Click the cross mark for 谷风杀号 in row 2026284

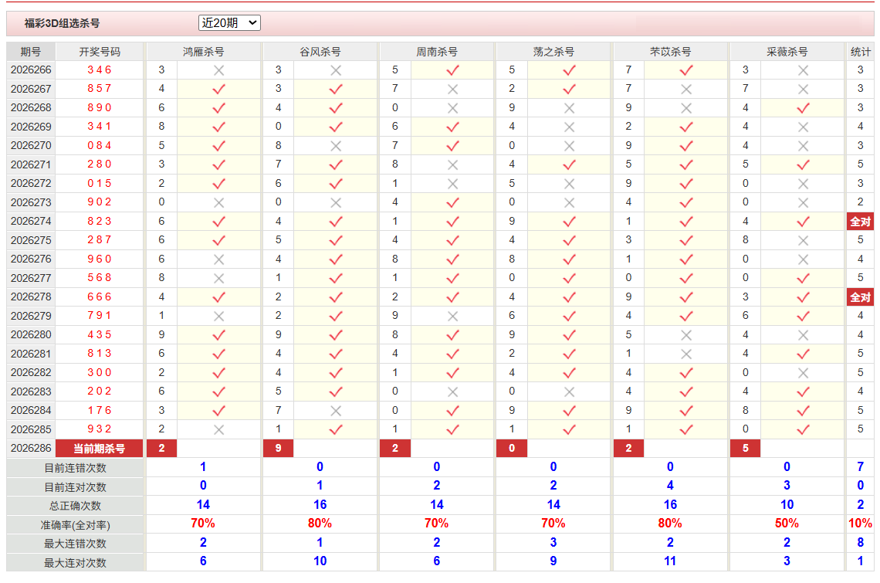(x=336, y=411)
